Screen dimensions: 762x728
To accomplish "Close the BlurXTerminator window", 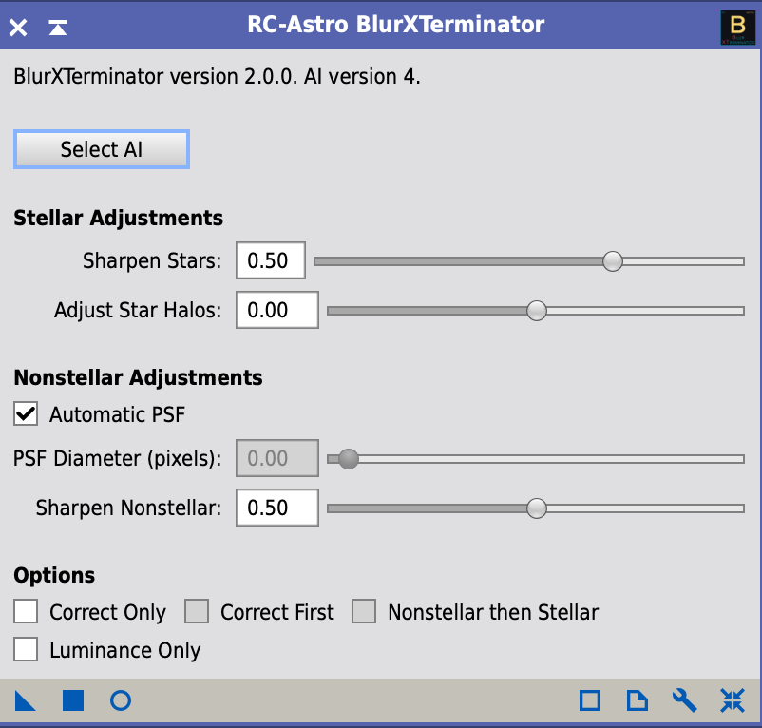I will pyautogui.click(x=18, y=28).
